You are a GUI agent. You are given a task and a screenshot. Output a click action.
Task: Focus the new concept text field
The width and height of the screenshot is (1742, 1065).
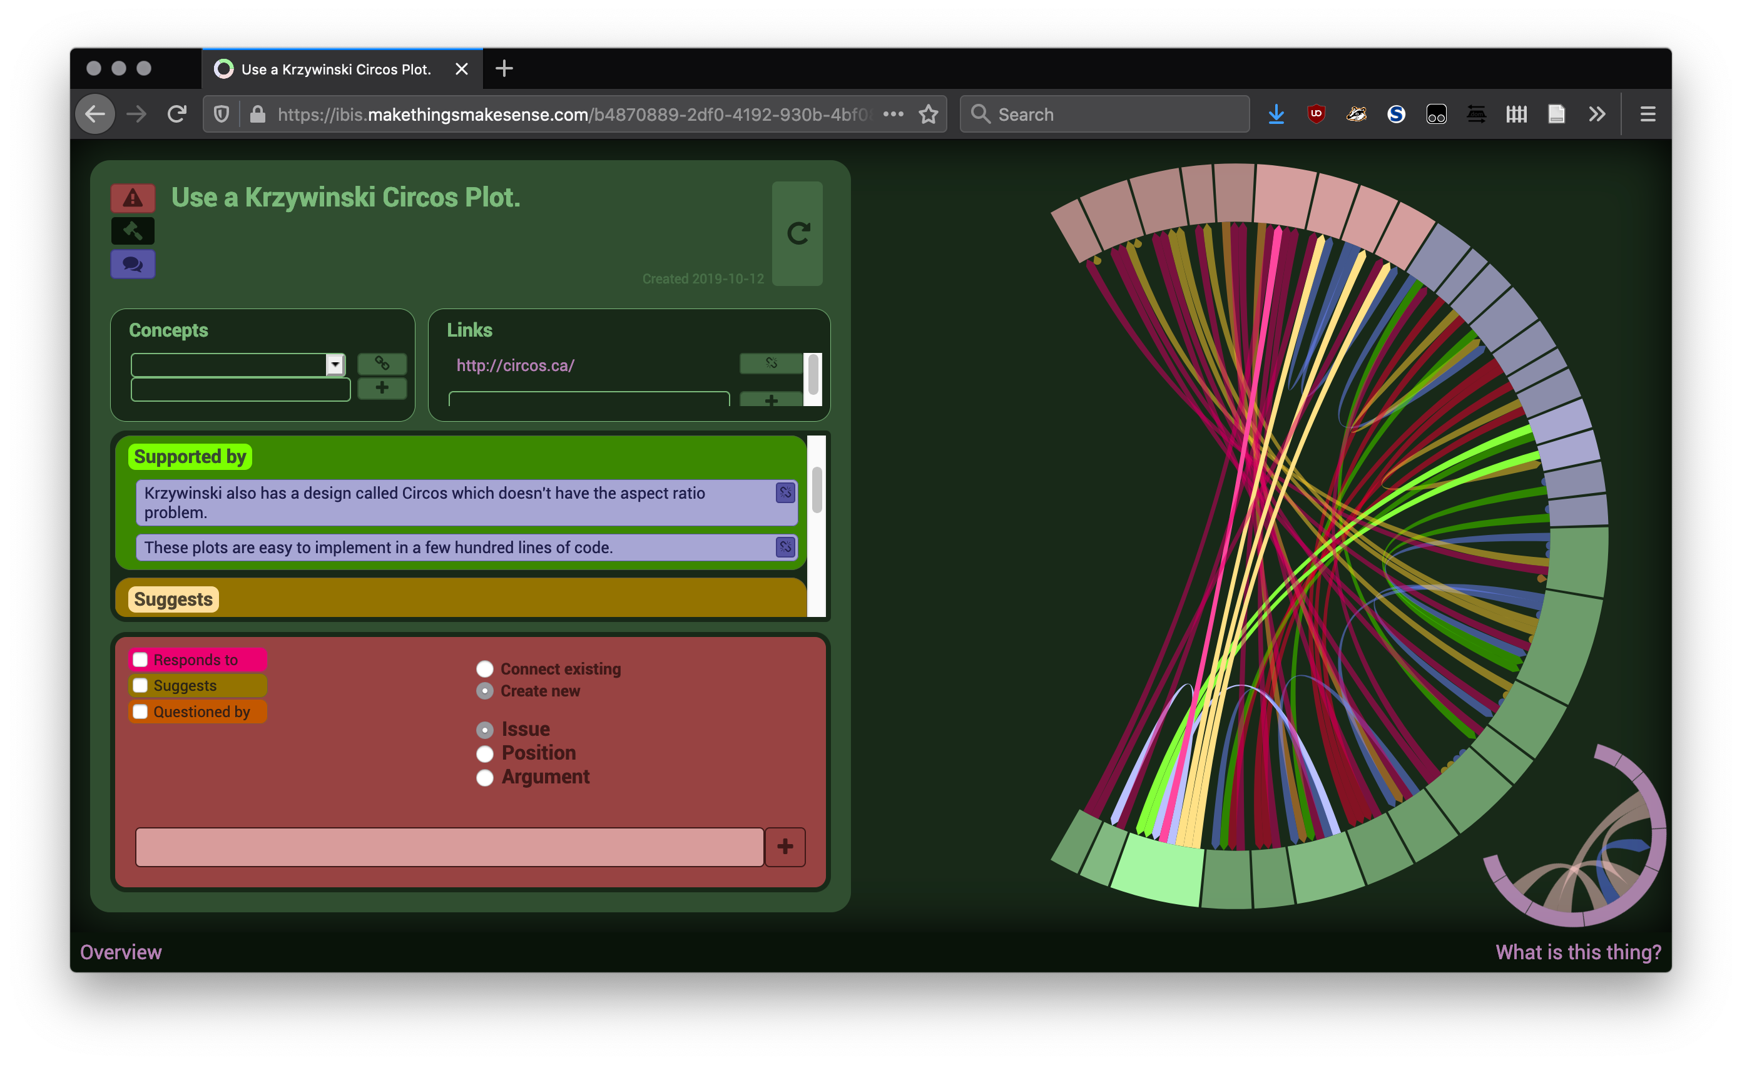(240, 390)
